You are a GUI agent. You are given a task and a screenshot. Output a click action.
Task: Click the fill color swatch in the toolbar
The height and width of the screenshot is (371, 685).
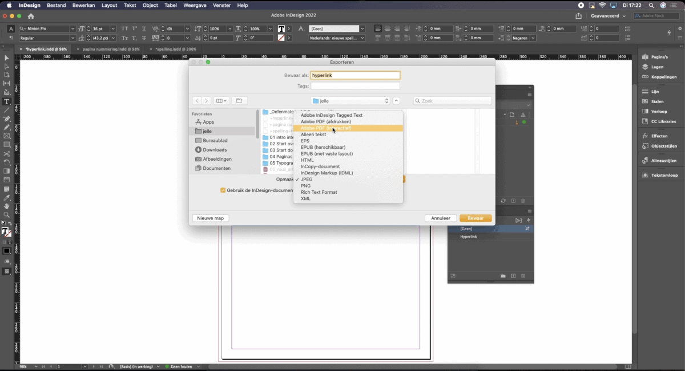click(6, 231)
